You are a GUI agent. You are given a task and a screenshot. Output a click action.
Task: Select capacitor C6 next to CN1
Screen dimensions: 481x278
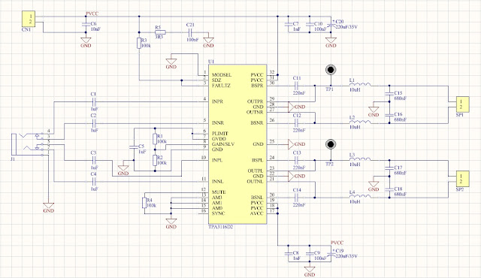tap(86, 25)
